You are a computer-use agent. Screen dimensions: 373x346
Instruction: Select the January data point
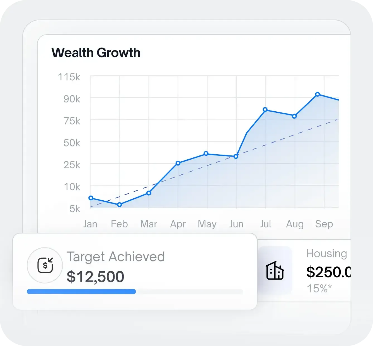(91, 198)
